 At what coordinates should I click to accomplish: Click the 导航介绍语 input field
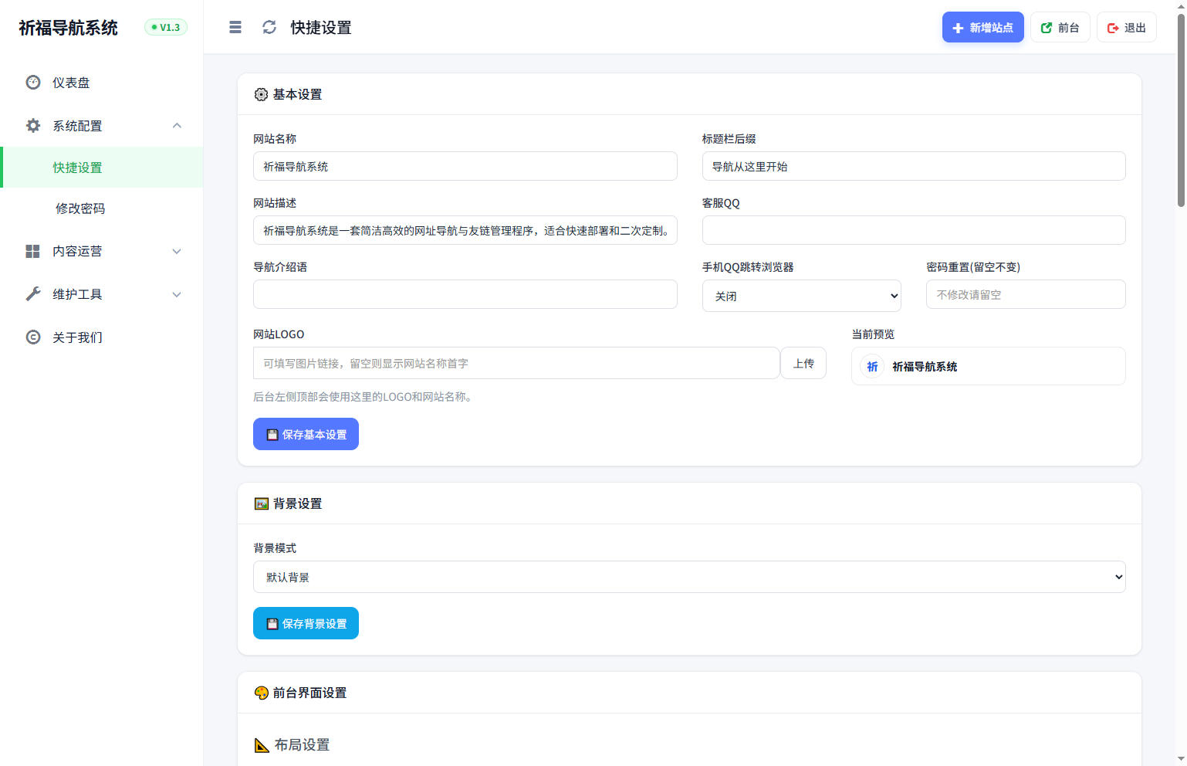pos(465,294)
